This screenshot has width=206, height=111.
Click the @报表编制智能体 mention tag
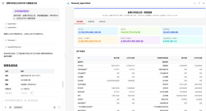(22, 11)
